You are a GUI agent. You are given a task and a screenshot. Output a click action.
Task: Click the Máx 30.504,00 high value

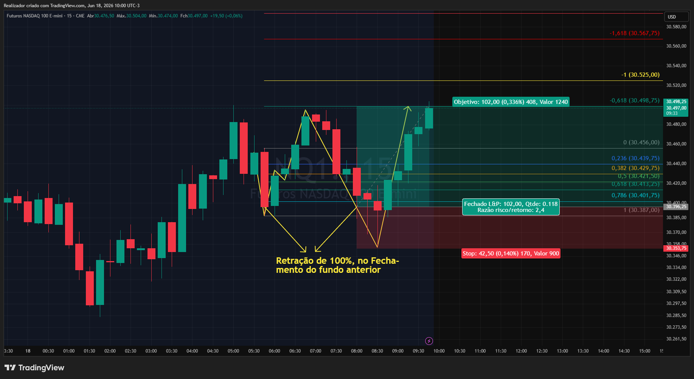(x=131, y=16)
